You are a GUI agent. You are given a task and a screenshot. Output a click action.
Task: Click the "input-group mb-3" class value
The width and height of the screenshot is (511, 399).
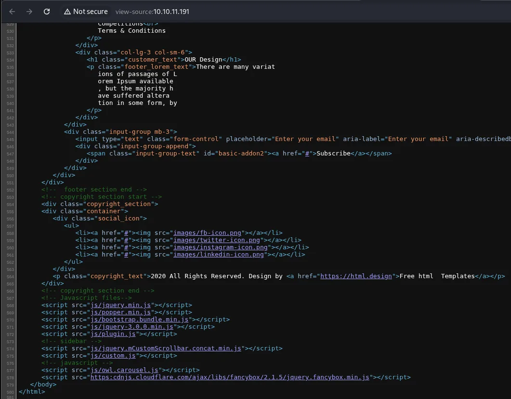coord(139,132)
